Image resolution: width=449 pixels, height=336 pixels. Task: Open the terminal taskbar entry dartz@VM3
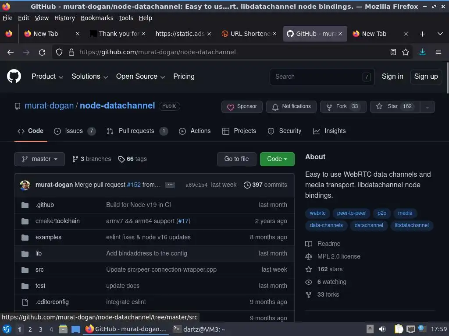pos(200,329)
